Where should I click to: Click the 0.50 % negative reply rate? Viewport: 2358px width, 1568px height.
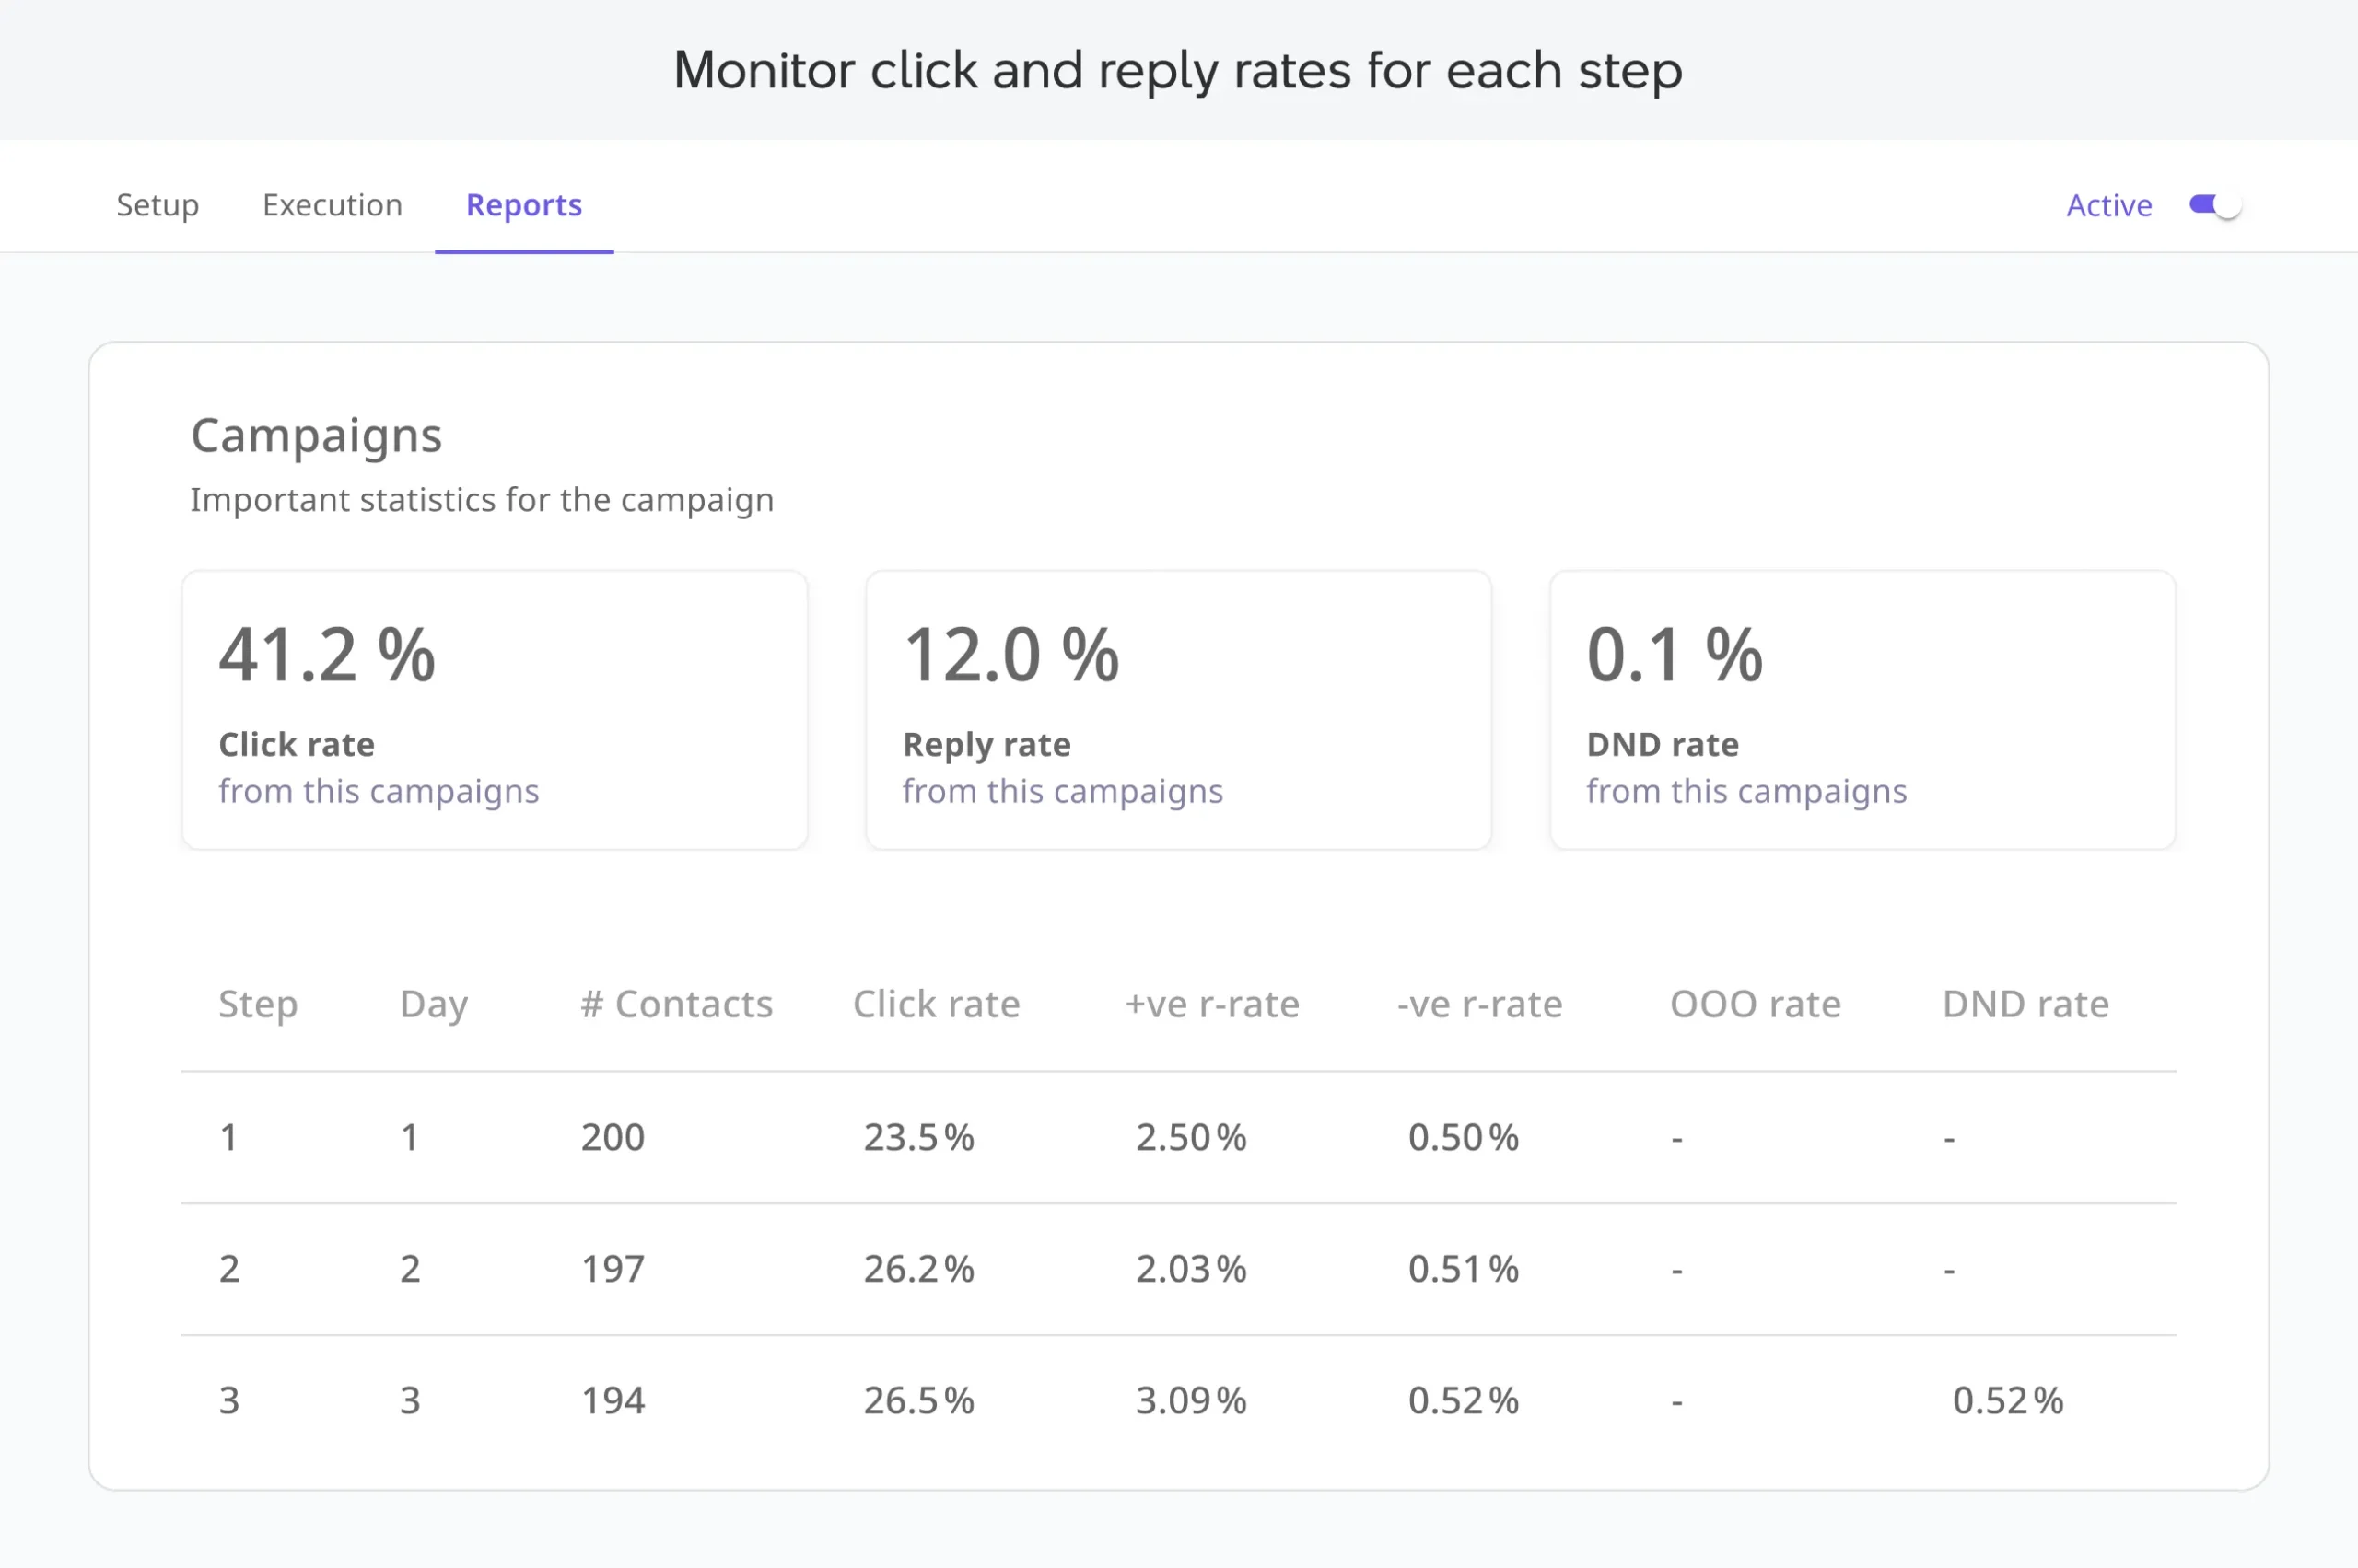[x=1464, y=1137]
